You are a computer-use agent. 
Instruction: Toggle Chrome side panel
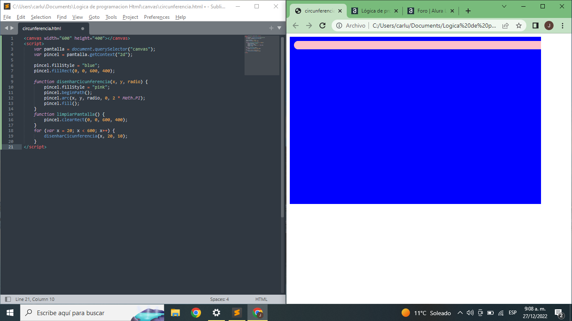[x=535, y=25]
